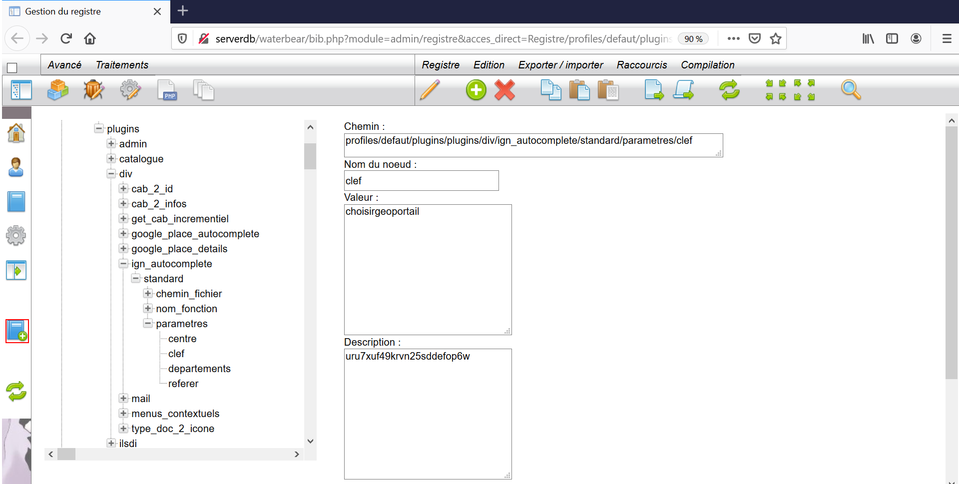Click the house icon in left sidebar

(x=16, y=133)
